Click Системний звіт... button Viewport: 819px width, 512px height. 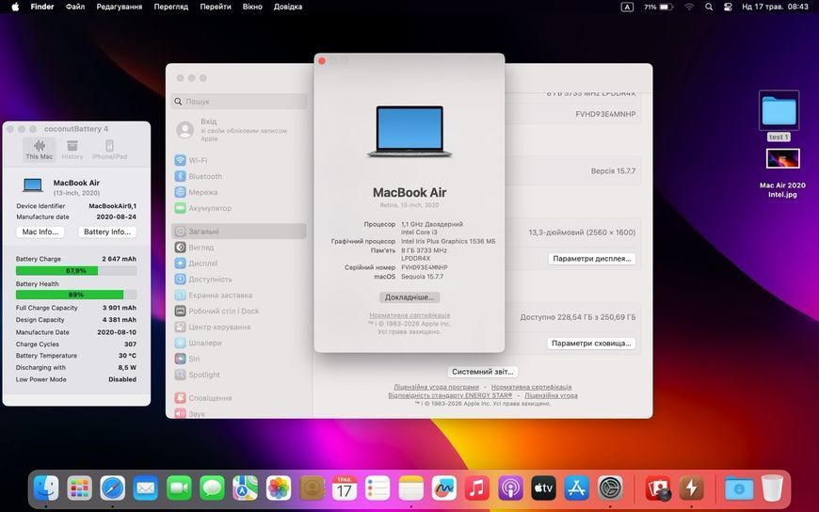[x=483, y=372]
